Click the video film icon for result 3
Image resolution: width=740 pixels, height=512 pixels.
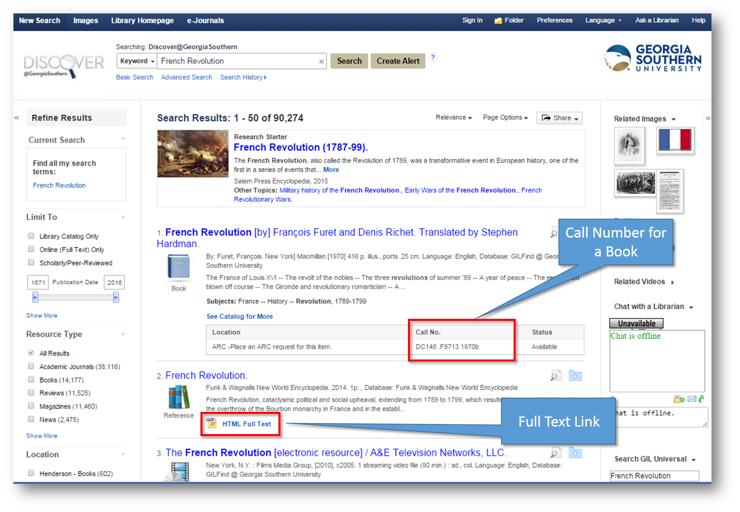click(178, 471)
